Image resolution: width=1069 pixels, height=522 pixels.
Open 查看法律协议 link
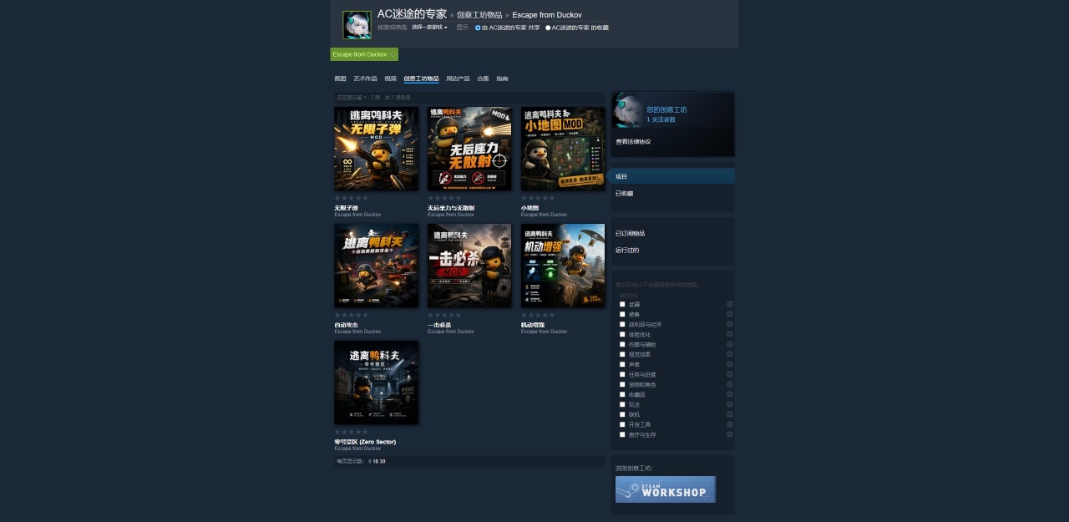pyautogui.click(x=633, y=141)
